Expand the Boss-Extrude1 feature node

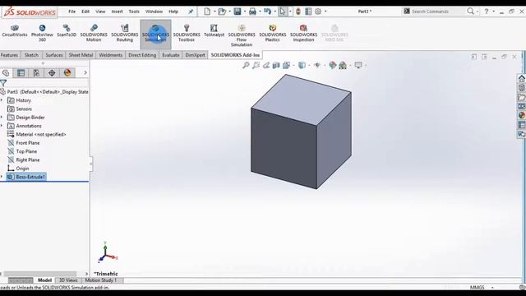2,177
